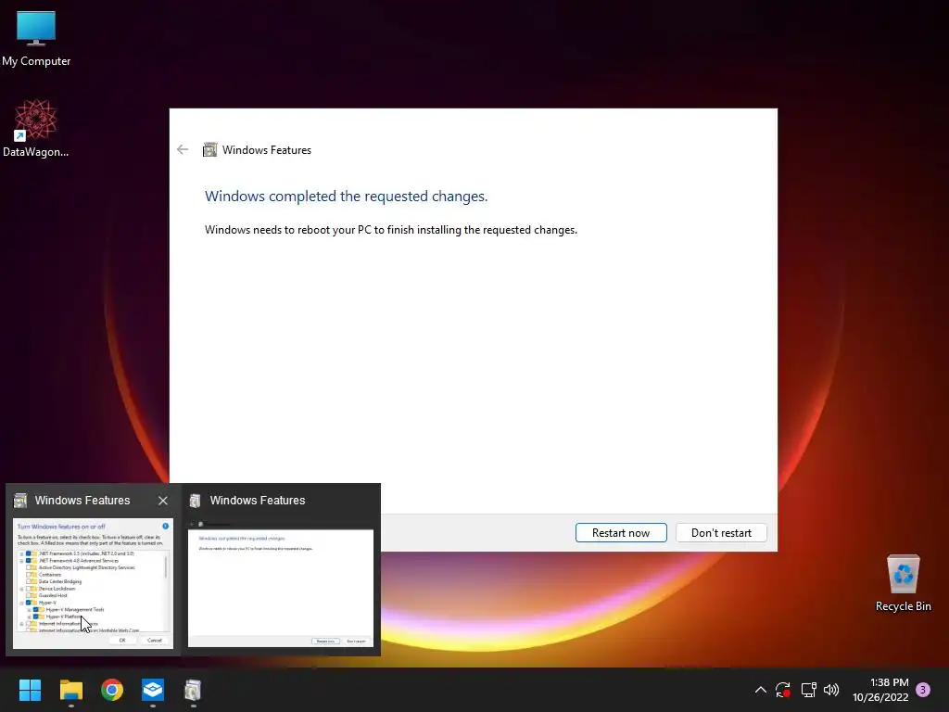The height and width of the screenshot is (712, 949).
Task: Click the reboot your PC message text
Action: 391,230
